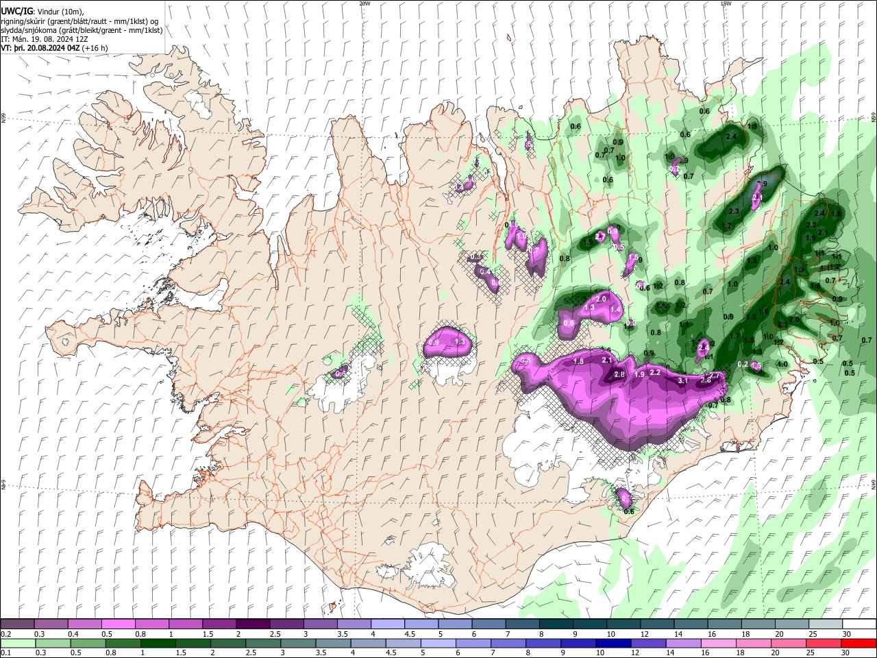Click the (+16 h) forecast offset
This screenshot has width=877, height=658.
tap(95, 48)
